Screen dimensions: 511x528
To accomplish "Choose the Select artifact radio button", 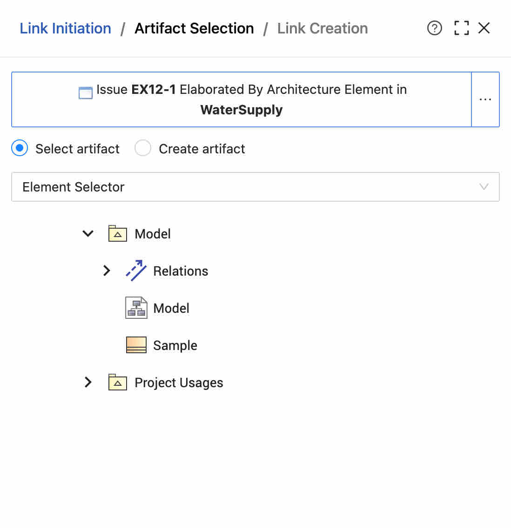I will coord(20,148).
